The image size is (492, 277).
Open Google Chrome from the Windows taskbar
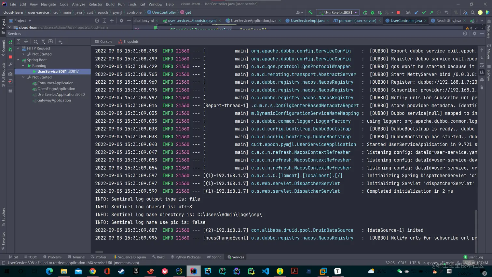(93, 271)
